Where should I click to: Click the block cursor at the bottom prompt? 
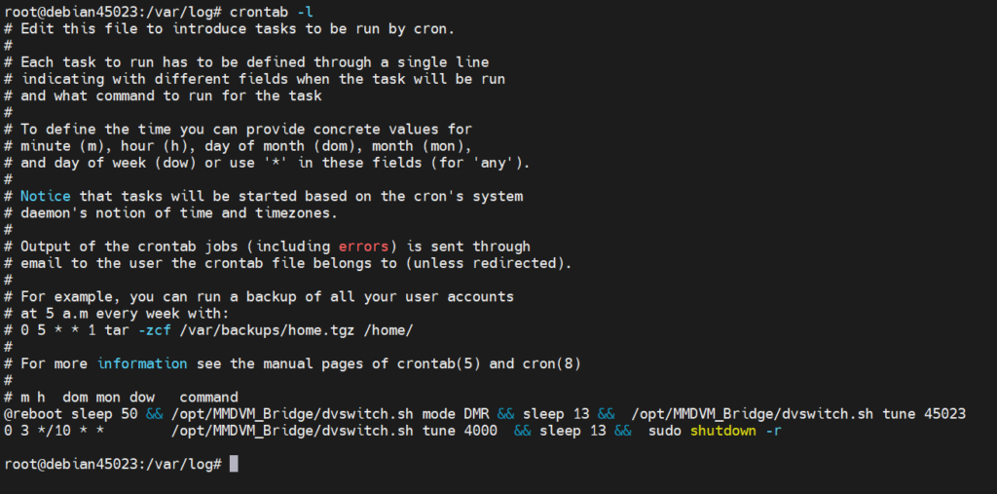click(x=234, y=465)
